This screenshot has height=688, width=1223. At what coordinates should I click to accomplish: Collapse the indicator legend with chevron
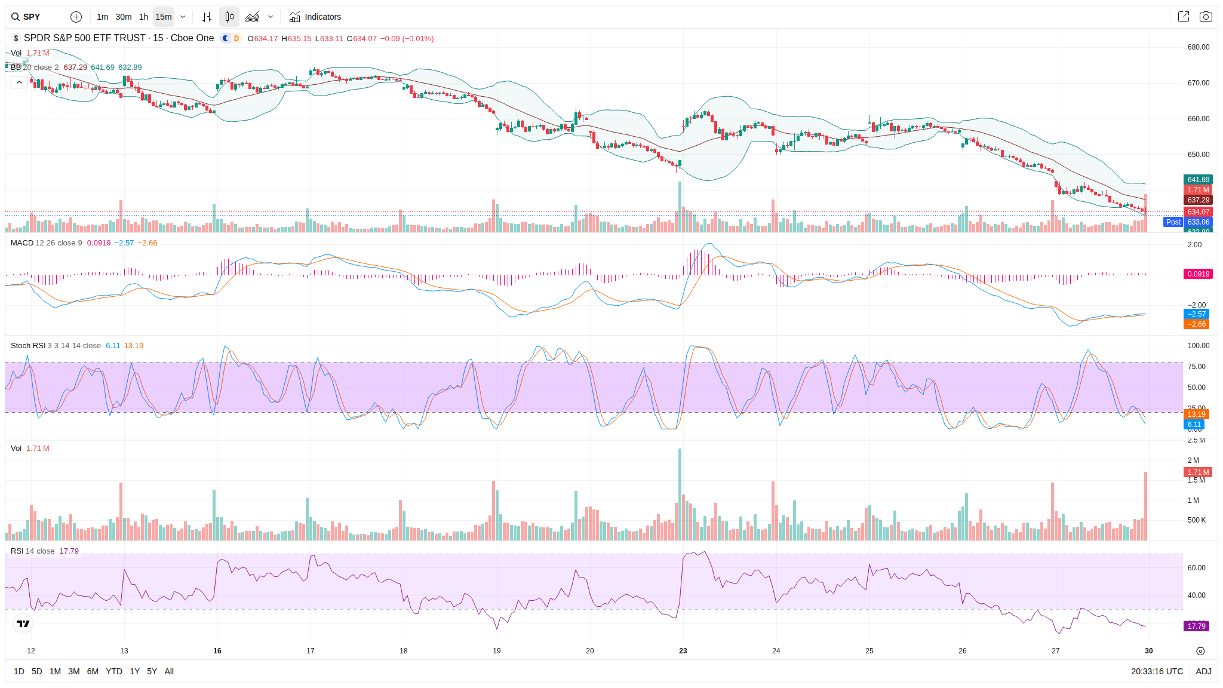[x=19, y=82]
